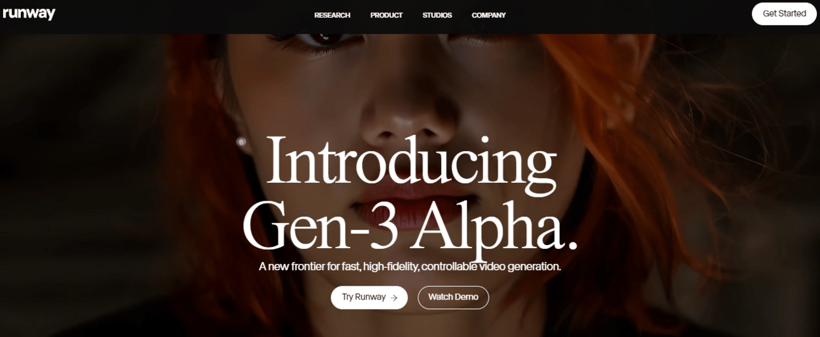Image resolution: width=820 pixels, height=337 pixels.
Task: Open the RESEARCH menu
Action: coord(332,15)
